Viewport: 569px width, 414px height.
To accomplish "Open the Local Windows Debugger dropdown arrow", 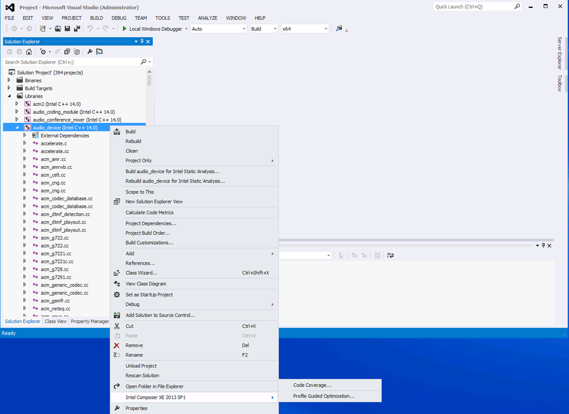I will point(186,28).
